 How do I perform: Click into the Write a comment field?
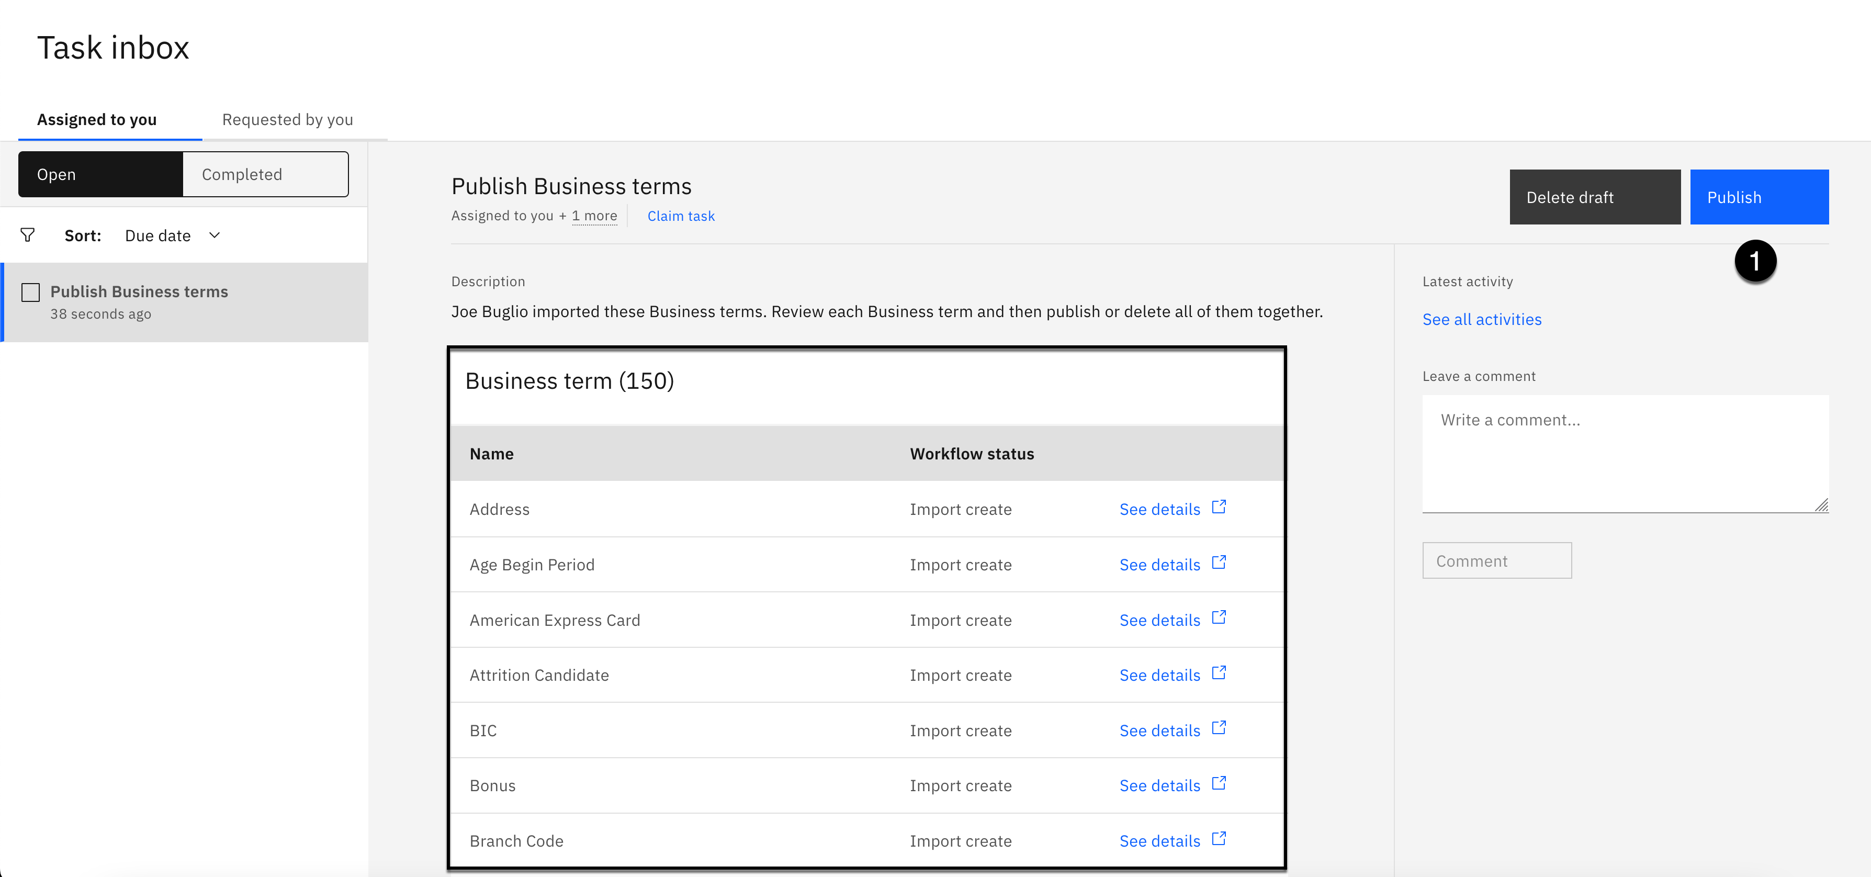[1624, 453]
